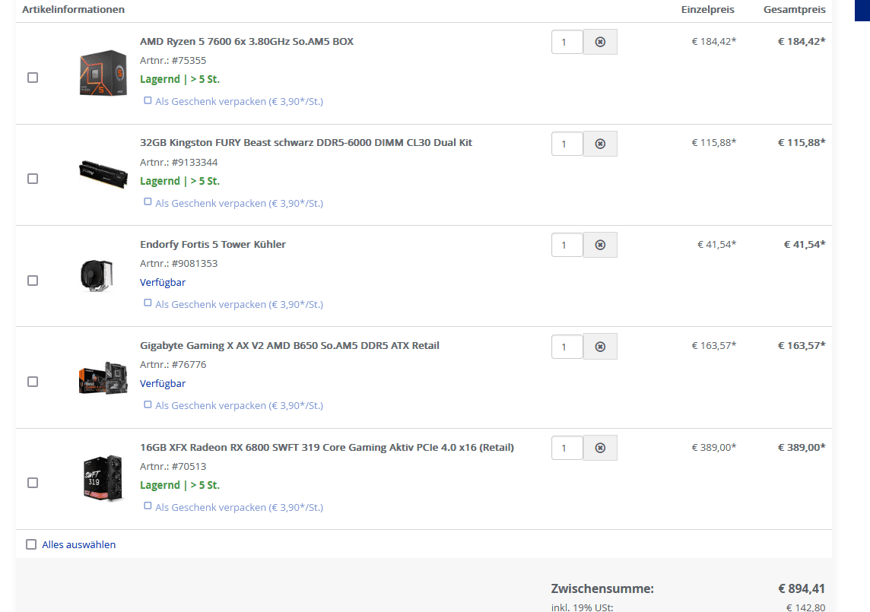The image size is (870, 612).
Task: Click article number #76776
Action: pos(189,364)
